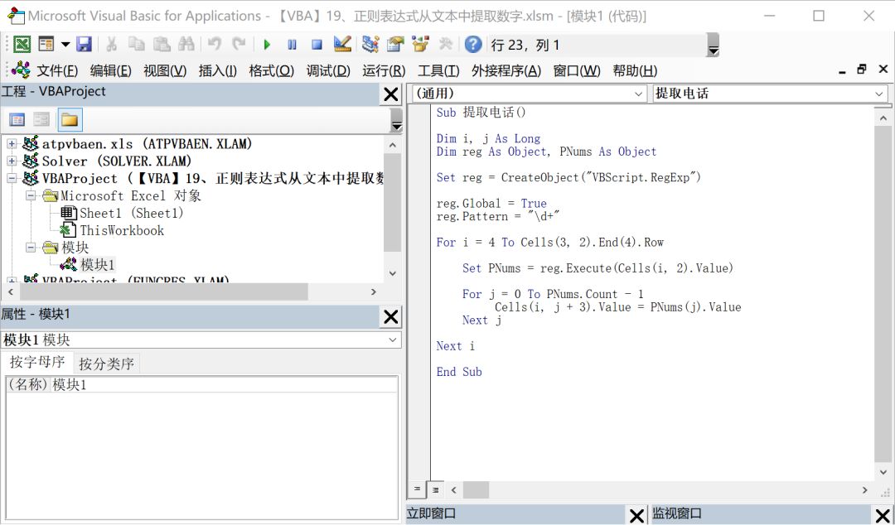The height and width of the screenshot is (525, 895).
Task: Save the workbook with the floppy icon
Action: point(84,45)
